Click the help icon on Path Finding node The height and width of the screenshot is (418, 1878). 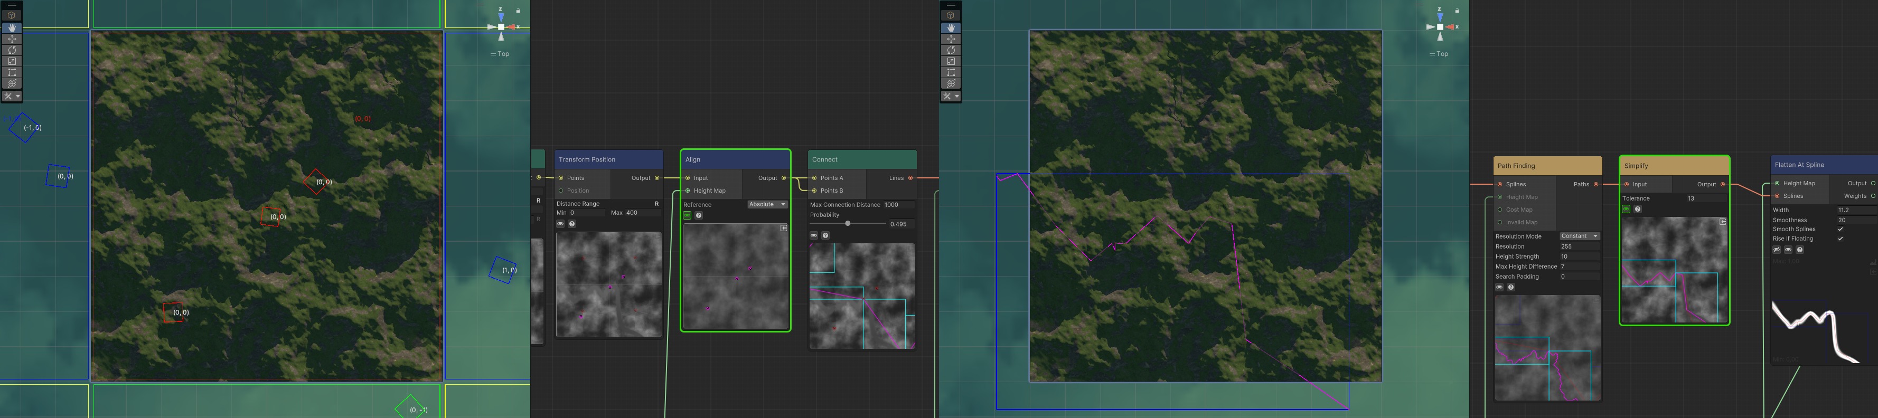1510,287
